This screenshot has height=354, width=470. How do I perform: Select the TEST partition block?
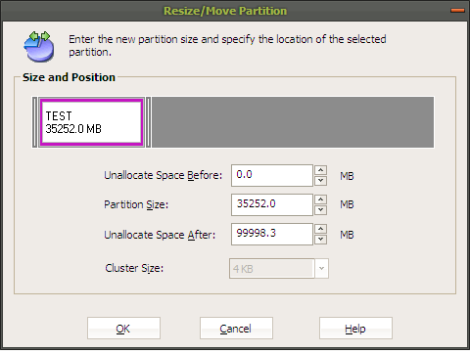tap(91, 122)
